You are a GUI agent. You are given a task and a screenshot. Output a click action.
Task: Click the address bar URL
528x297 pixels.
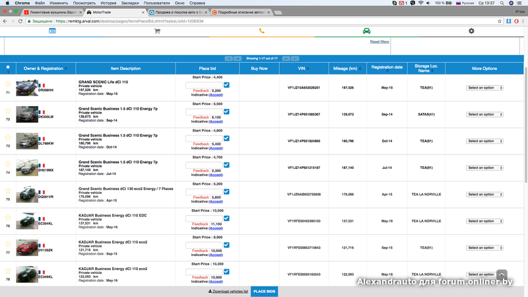click(129, 21)
